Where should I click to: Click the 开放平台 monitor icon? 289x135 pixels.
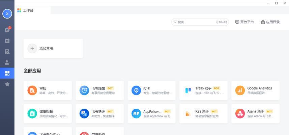(237, 22)
